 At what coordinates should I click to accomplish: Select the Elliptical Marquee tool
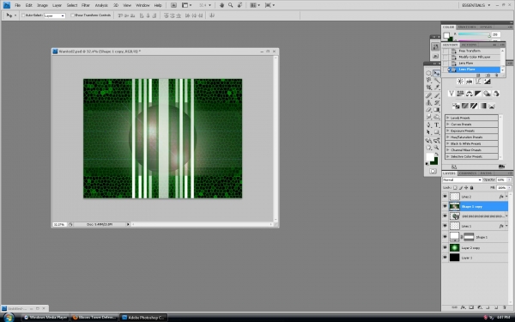coord(429,73)
